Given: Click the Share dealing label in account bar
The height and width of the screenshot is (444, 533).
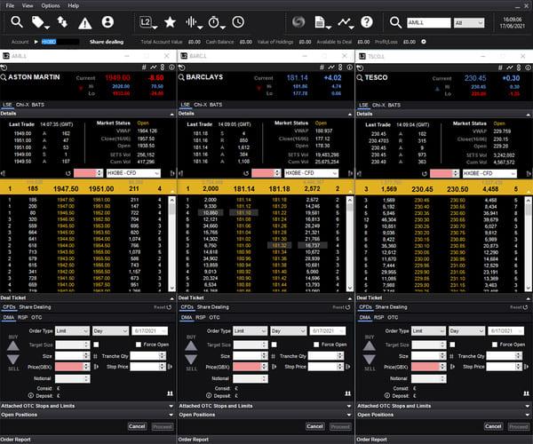Looking at the screenshot, I should coord(107,42).
